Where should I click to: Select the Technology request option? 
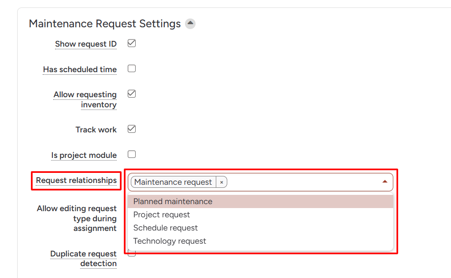pyautogui.click(x=170, y=241)
